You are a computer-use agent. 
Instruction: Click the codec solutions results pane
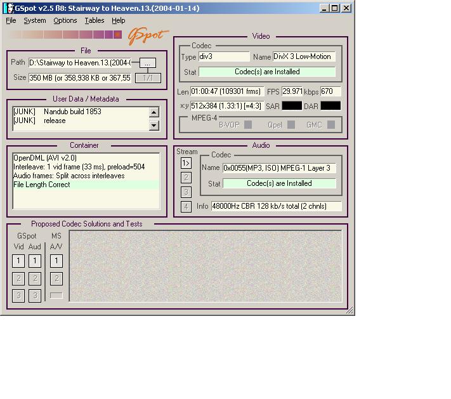click(206, 266)
